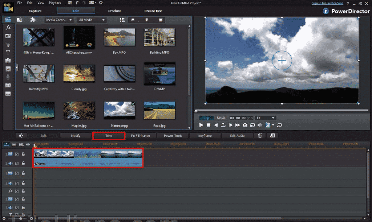Take a snapshot with the camera icon
This screenshot has height=222, width=372.
point(245,125)
